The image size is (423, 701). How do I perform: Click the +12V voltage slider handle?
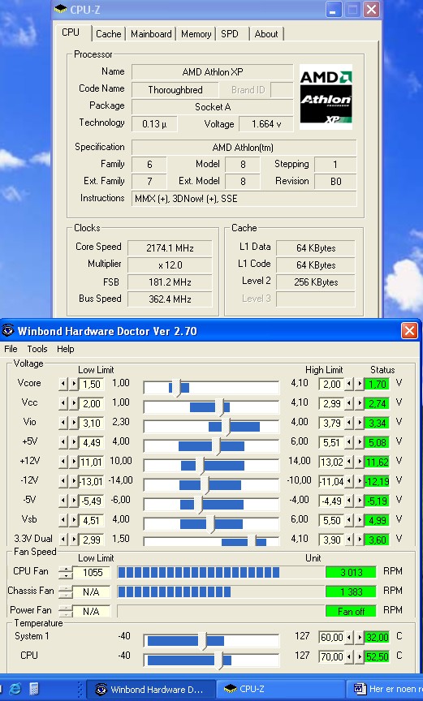coord(200,466)
